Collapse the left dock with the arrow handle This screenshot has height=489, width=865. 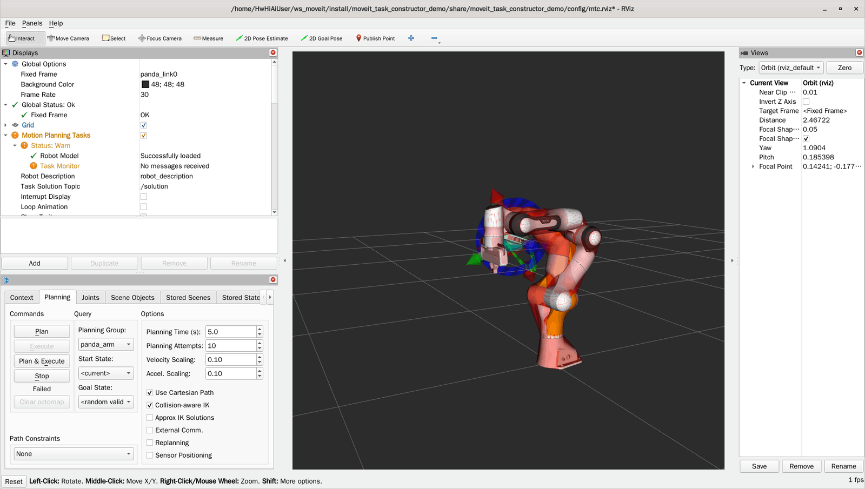(x=285, y=260)
